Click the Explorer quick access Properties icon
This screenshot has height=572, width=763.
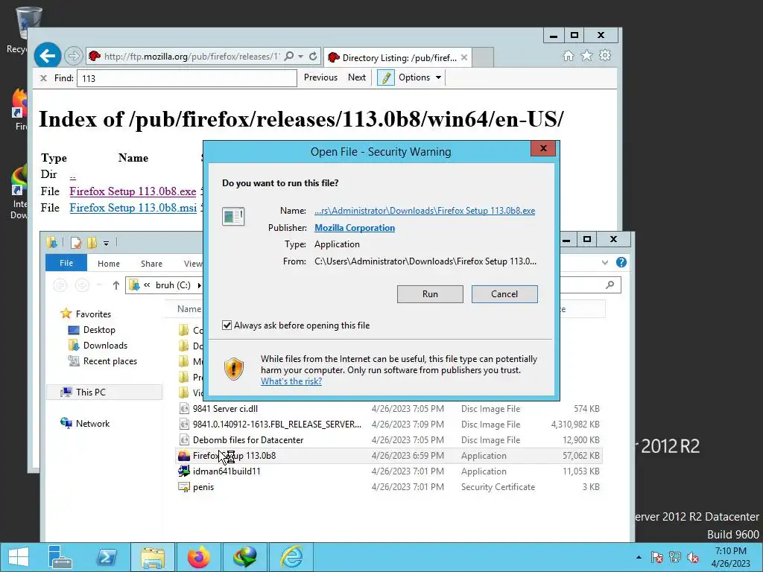(x=75, y=242)
